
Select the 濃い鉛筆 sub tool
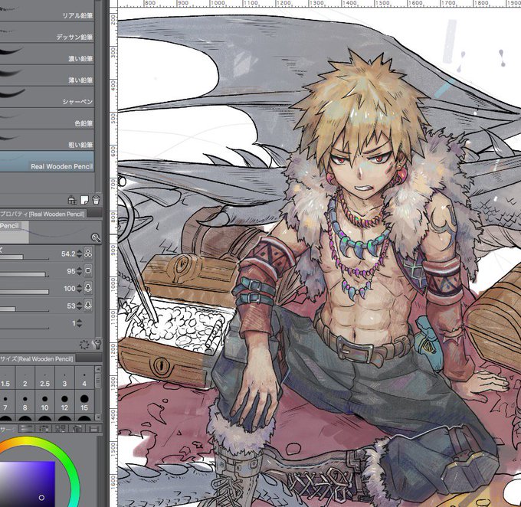(47, 54)
